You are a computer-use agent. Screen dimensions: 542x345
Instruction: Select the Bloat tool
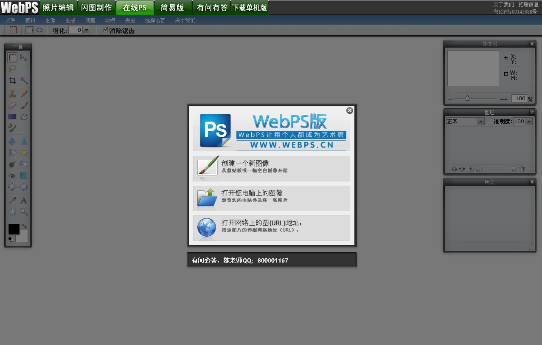(x=13, y=187)
